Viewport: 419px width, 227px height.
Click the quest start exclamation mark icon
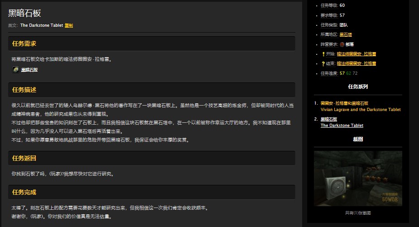click(323, 54)
